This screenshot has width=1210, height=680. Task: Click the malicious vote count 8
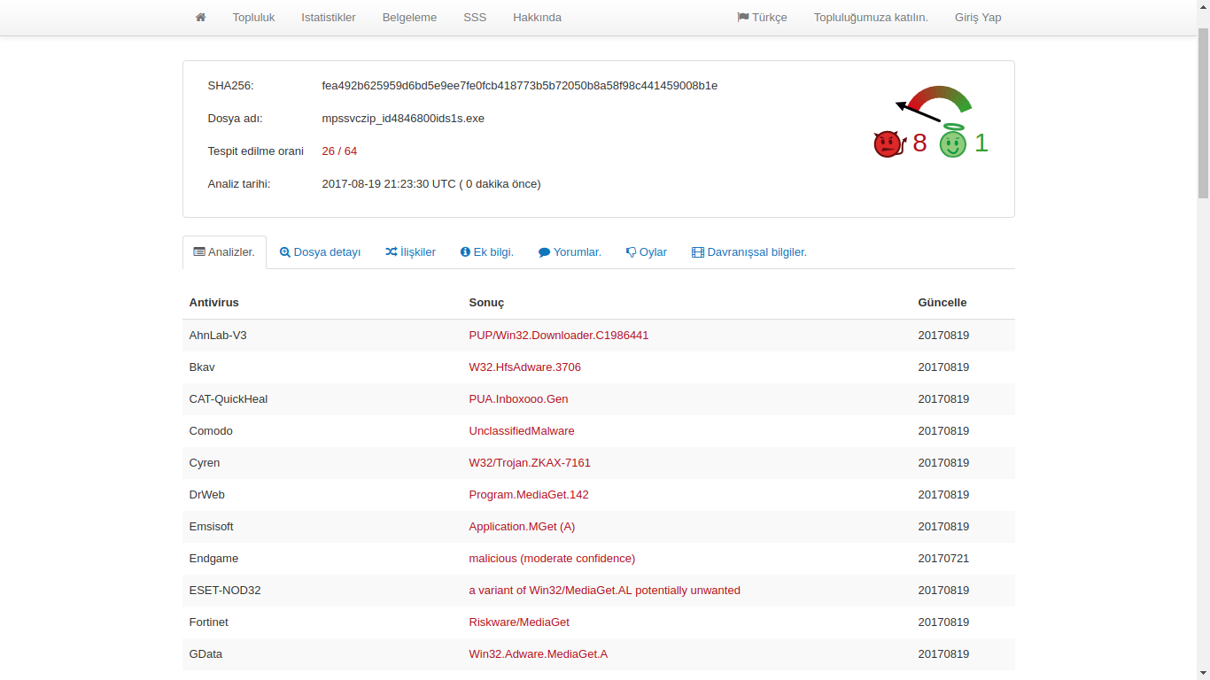919,143
